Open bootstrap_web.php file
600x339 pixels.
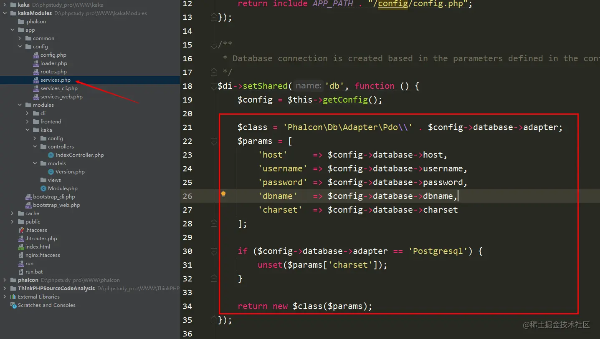(x=56, y=205)
